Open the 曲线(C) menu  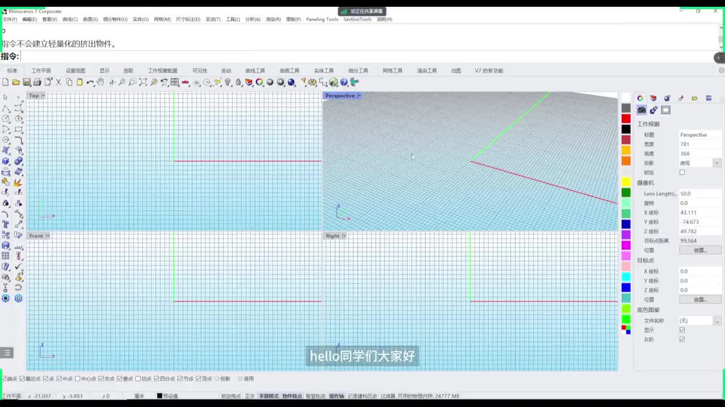click(70, 19)
